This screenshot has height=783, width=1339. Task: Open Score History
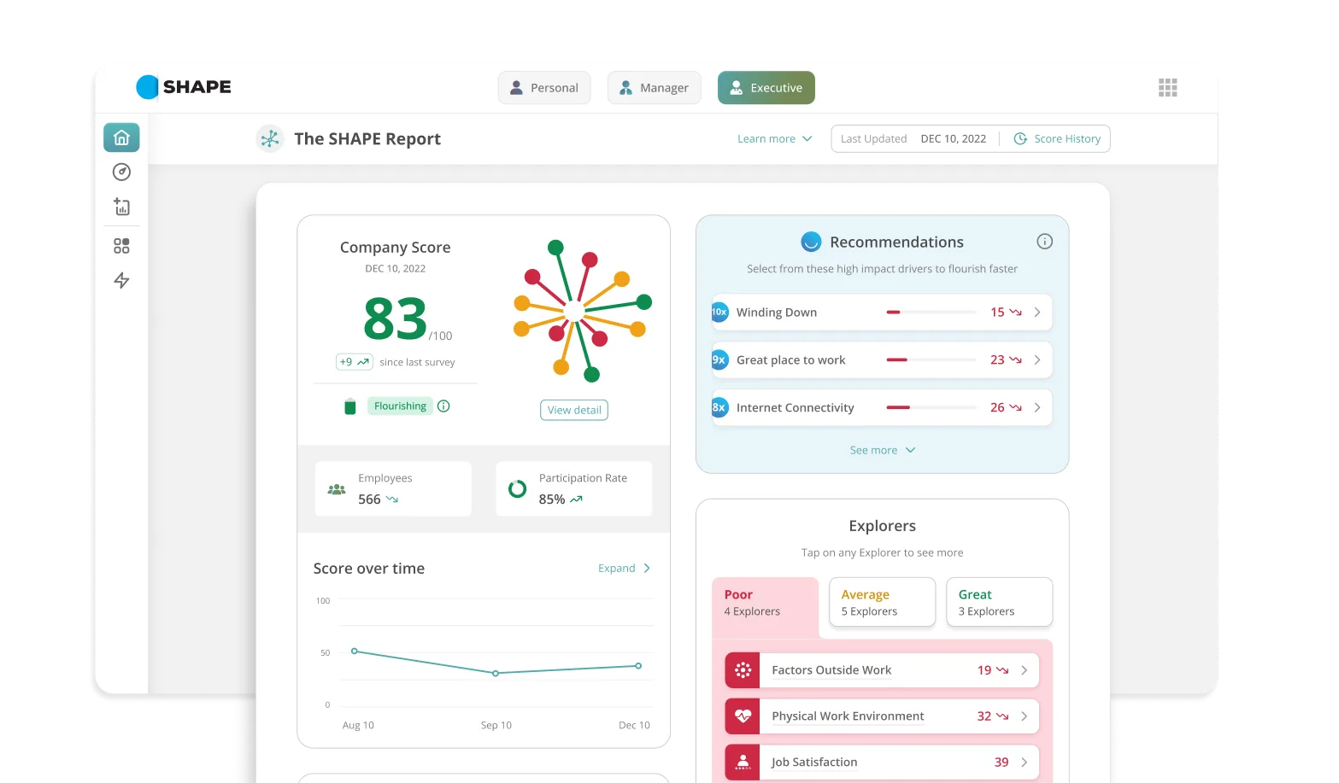point(1057,139)
